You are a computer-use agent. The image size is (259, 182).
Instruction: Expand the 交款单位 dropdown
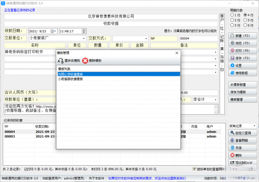84,38
